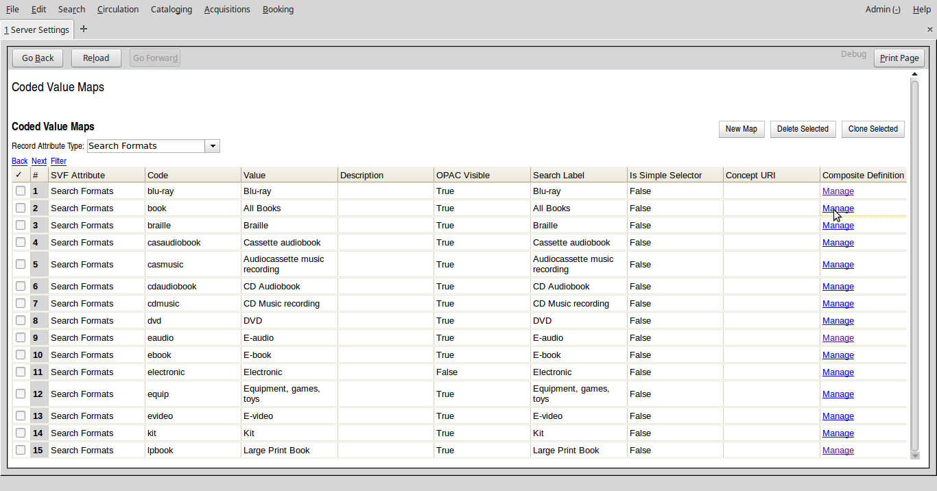Click the 'Large Print Book' value cell
This screenshot has height=491, width=937.
click(289, 450)
